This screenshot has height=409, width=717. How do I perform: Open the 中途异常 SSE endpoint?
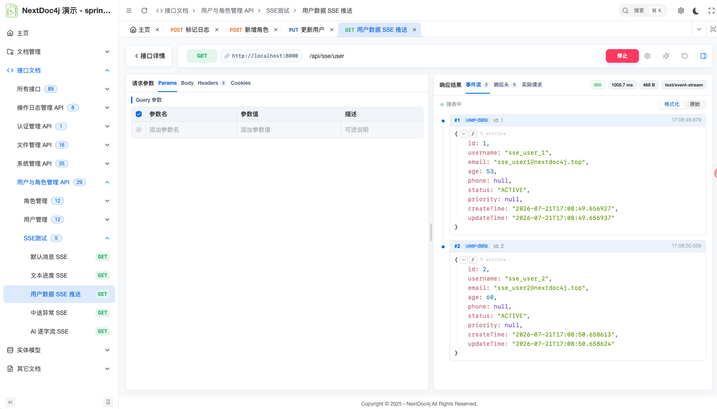point(59,313)
